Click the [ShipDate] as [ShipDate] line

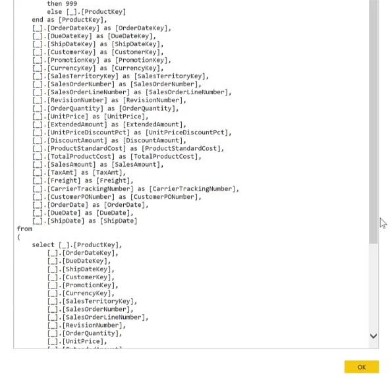pos(84,221)
